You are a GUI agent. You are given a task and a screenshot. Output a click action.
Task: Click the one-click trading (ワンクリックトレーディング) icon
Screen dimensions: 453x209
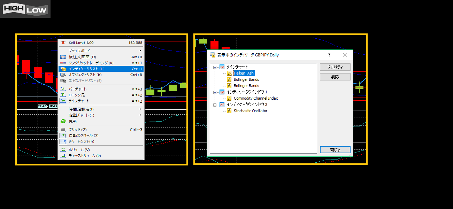click(x=63, y=63)
